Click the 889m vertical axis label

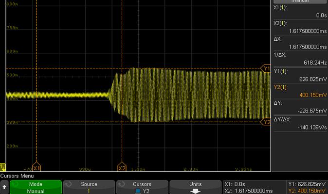point(12,4)
